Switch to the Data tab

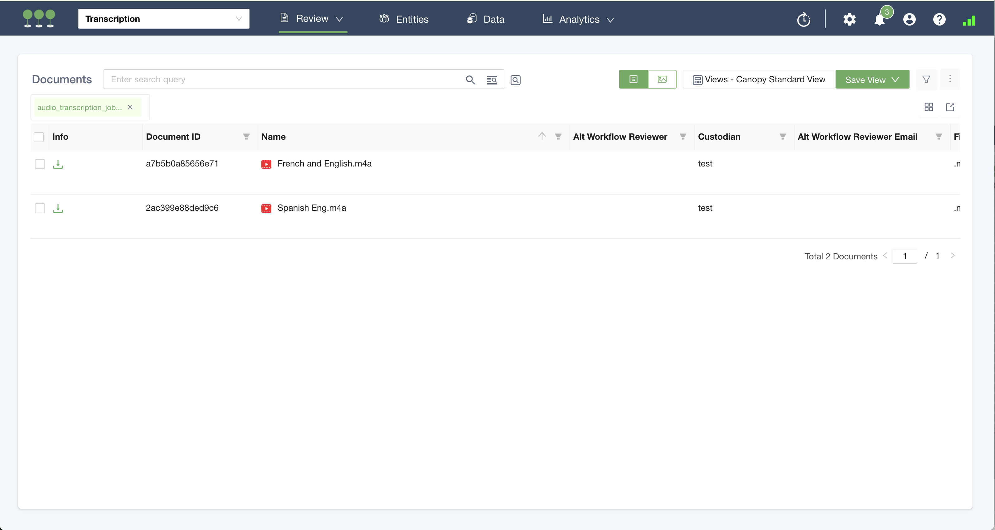point(486,19)
